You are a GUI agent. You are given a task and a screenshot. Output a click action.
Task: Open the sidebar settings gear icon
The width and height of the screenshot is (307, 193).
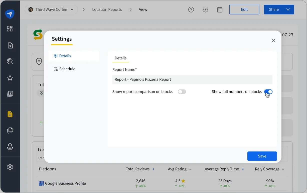pos(10,167)
